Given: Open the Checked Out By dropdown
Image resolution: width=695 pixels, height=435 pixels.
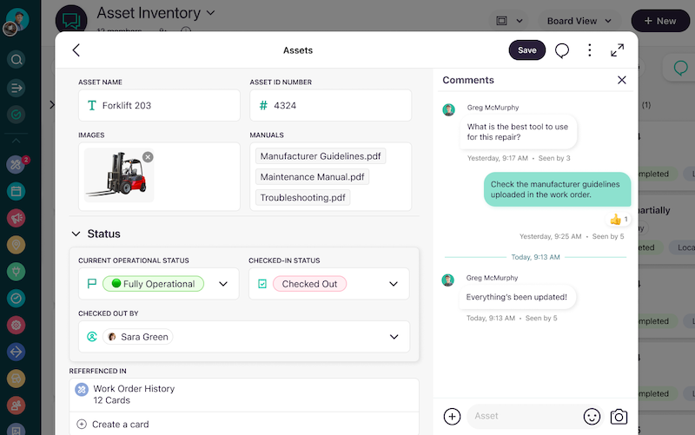Looking at the screenshot, I should point(394,337).
